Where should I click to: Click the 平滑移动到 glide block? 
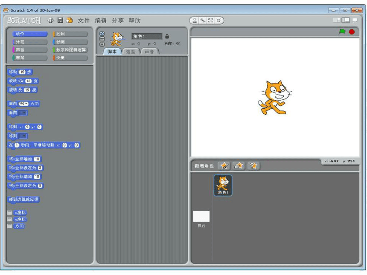pyautogui.click(x=44, y=145)
